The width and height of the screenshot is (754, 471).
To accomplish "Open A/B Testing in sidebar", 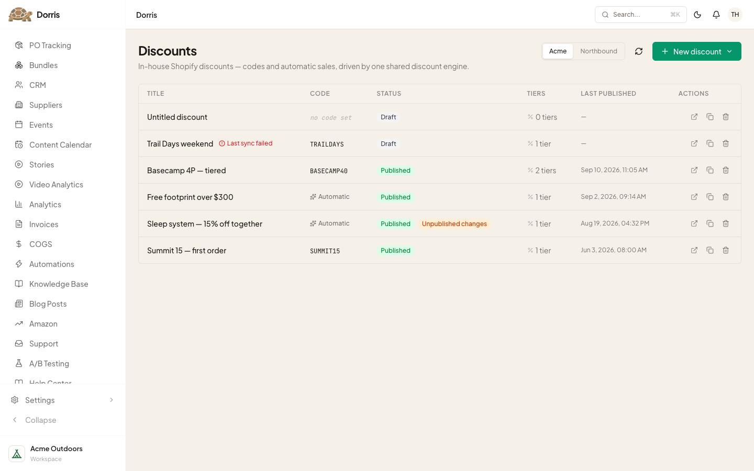I will click(63, 364).
